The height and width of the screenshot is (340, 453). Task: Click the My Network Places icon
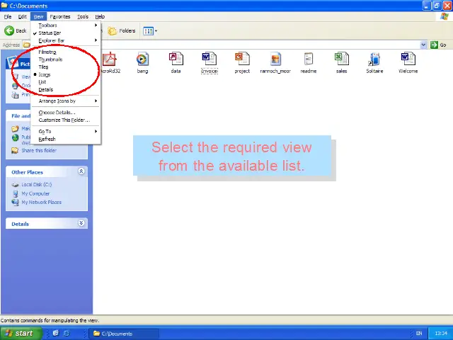(x=15, y=203)
